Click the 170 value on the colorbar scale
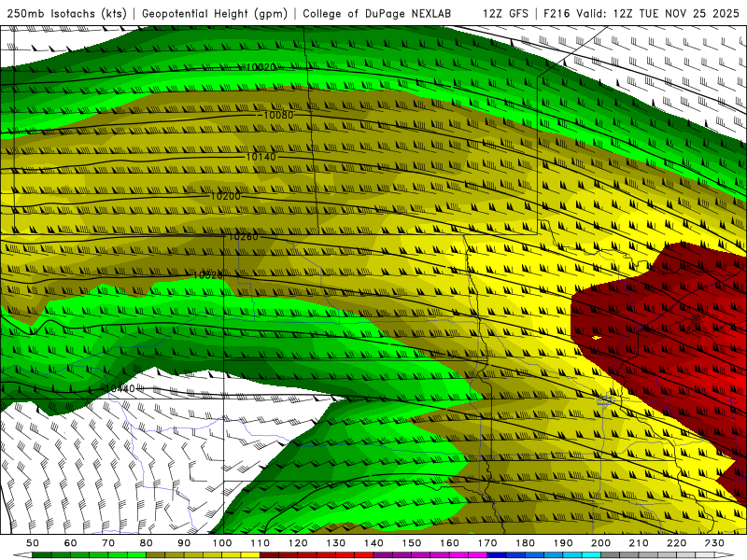The width and height of the screenshot is (747, 560). coord(487,543)
